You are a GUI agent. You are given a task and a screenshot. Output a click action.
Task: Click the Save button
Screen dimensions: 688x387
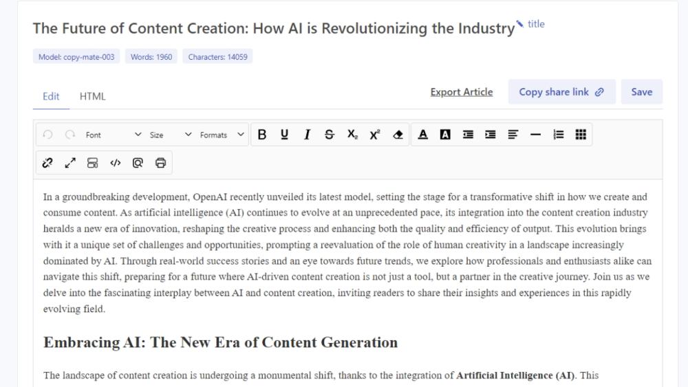(641, 92)
